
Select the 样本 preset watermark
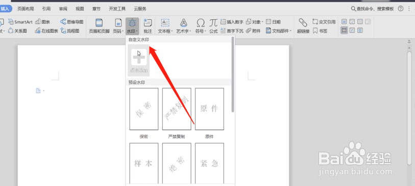[x=144, y=163]
